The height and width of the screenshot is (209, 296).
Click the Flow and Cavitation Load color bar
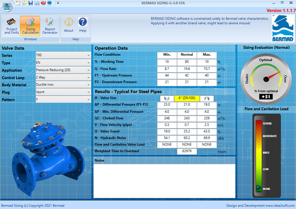(259, 155)
